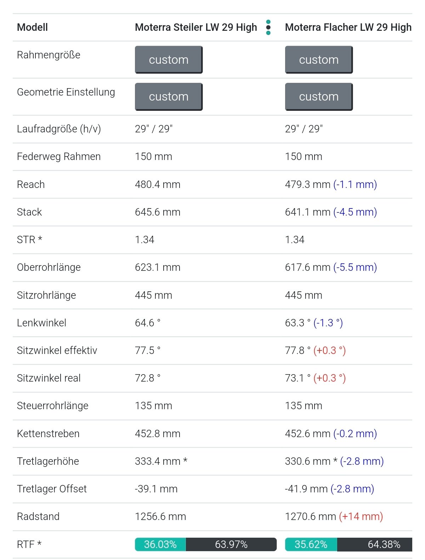The width and height of the screenshot is (425, 560).
Task: Click the 35.62% teal RTF bar segment
Action: point(311,544)
